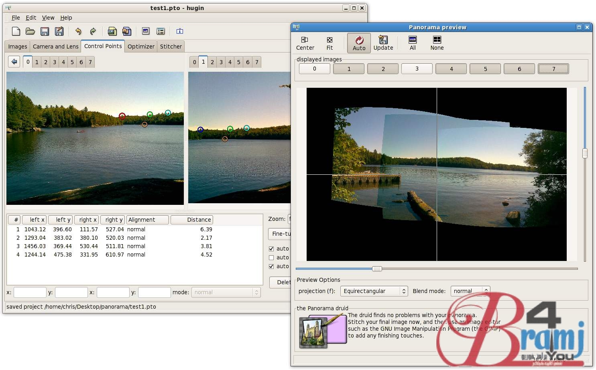
Task: Open a project with the folder icon
Action: point(30,31)
